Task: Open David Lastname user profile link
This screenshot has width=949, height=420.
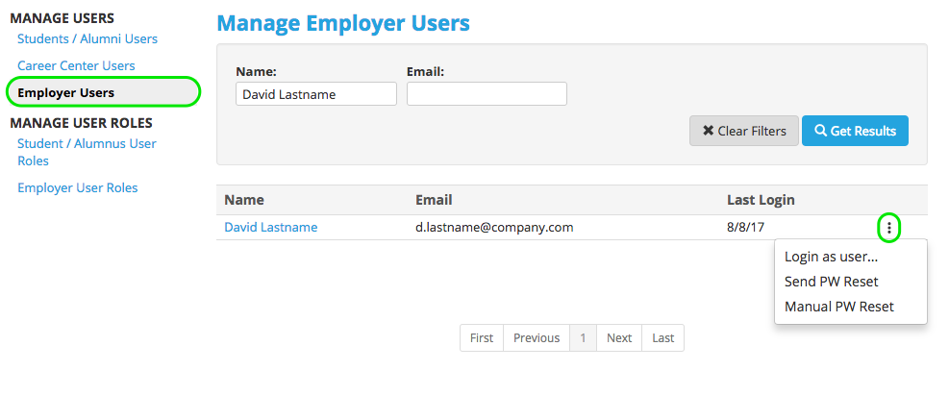Action: coord(271,228)
